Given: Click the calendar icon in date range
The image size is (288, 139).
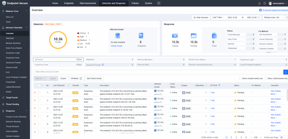Looking at the screenshot, I should (x=258, y=17).
